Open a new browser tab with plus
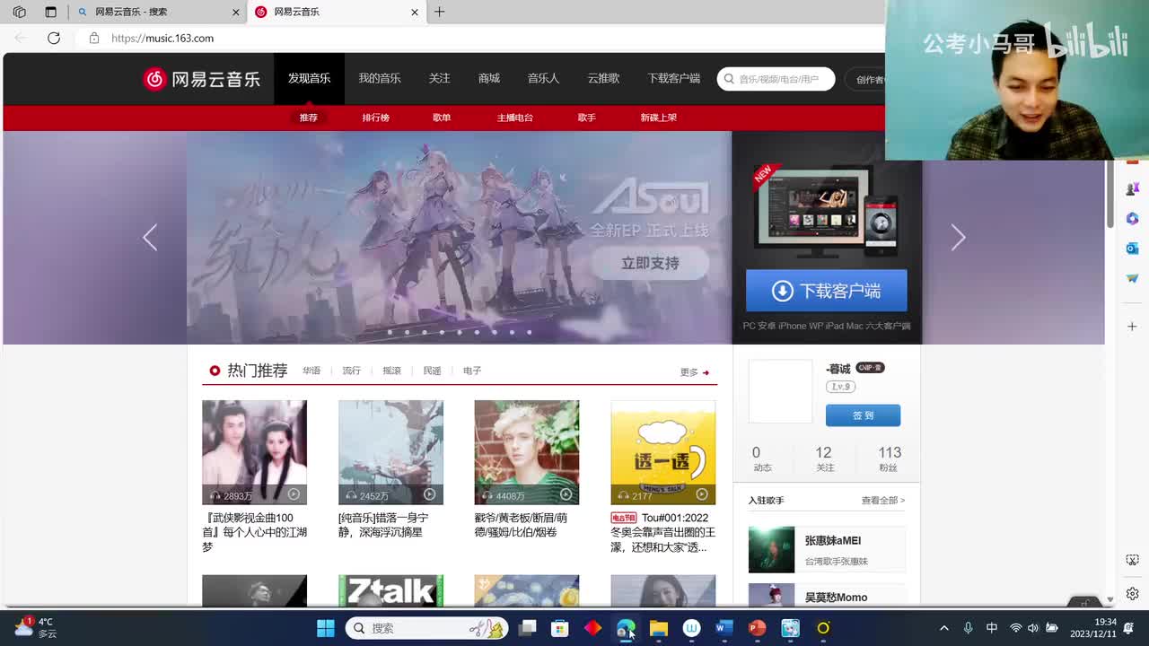Screen dimensions: 1149x646 pyautogui.click(x=439, y=12)
